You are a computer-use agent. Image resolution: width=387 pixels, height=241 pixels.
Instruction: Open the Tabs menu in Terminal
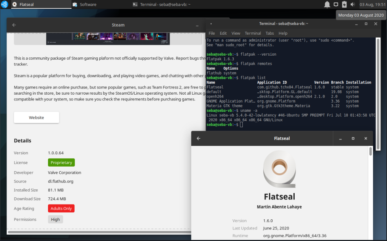[269, 33]
